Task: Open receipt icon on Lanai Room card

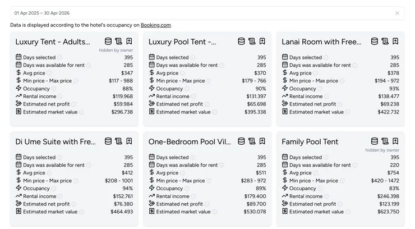Action: click(x=385, y=42)
